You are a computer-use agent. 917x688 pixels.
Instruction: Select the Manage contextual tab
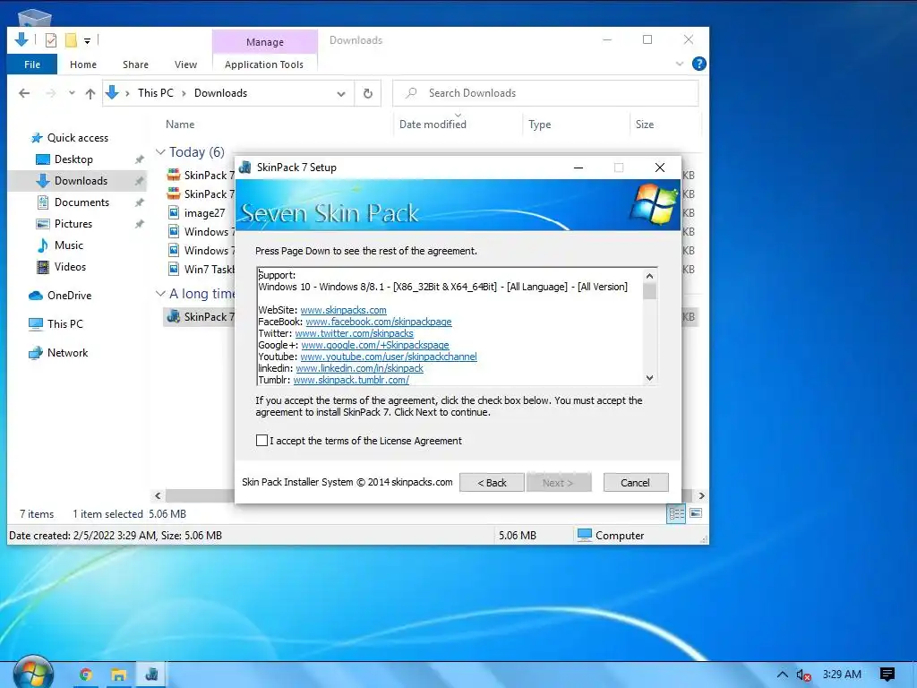pyautogui.click(x=264, y=42)
